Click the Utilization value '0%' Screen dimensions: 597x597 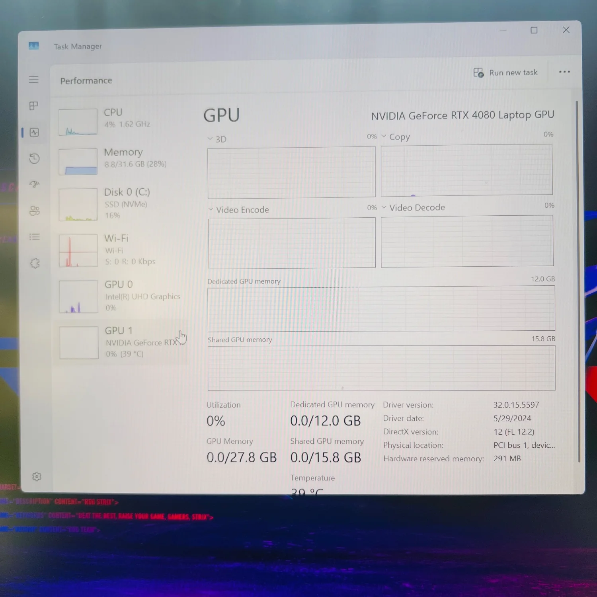click(216, 421)
